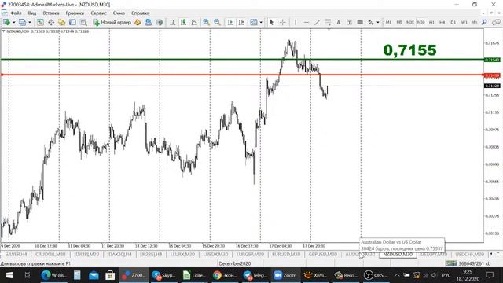Open the Сервис menu
Screen dimensions: 503x283
98,13
